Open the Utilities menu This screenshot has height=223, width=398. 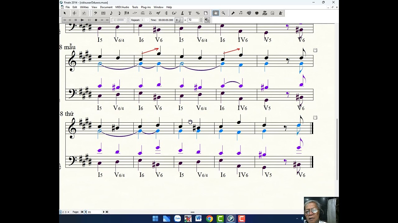[x=84, y=7]
